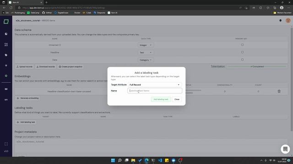Open the Weitere Favoriten bookmarks folder
The image size is (293, 164).
[x=282, y=13]
